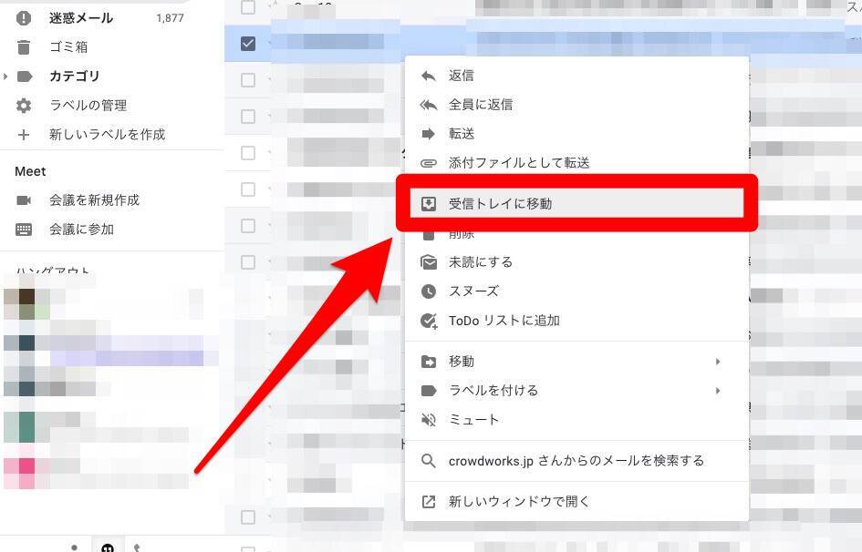Screen dimensions: 862x552
Task: Tick the checkbox directly below the selected email
Action: click(248, 80)
